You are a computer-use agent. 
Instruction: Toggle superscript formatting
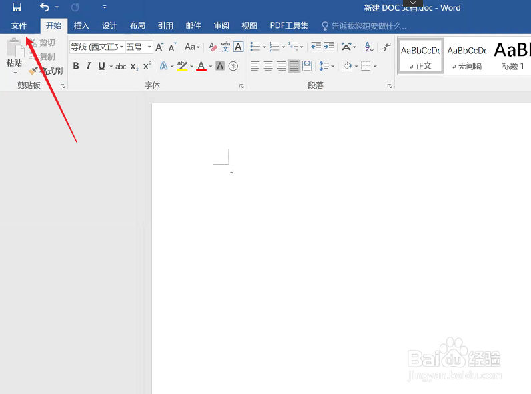[x=147, y=66]
